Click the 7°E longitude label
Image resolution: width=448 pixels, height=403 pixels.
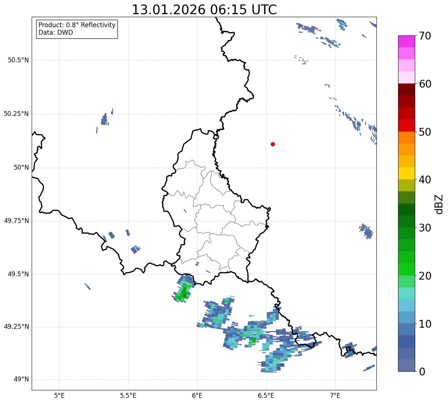pos(335,395)
